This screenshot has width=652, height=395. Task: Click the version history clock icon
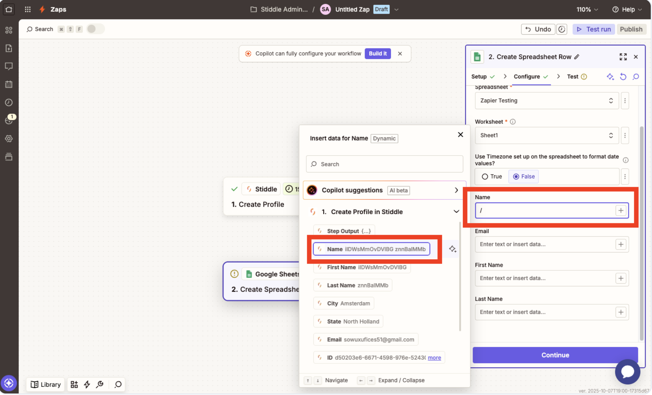point(562,29)
